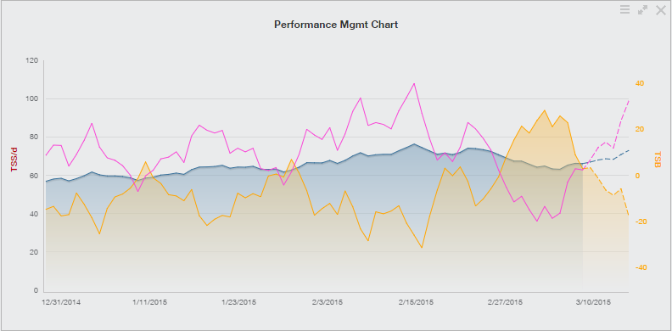Click the 12/31/2014 date label

[x=61, y=302]
